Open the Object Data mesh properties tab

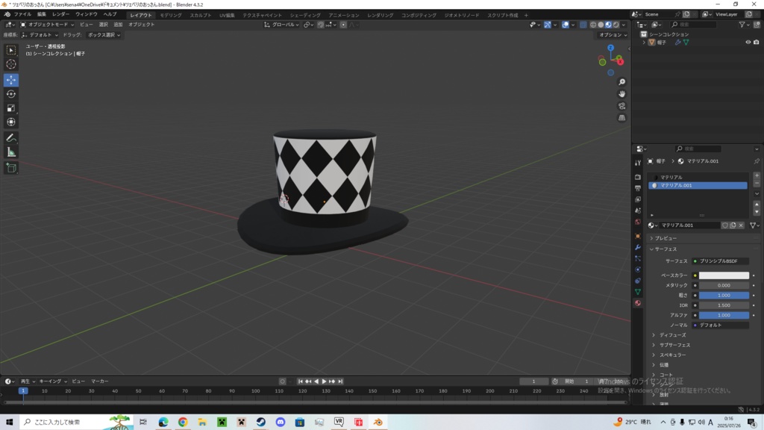coord(638,292)
